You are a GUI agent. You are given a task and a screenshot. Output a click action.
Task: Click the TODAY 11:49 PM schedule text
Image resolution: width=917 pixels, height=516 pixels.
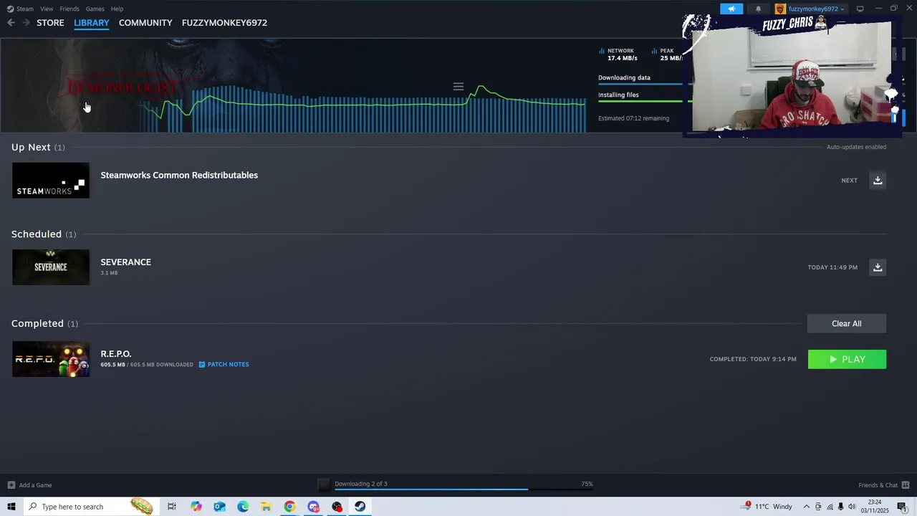832,267
